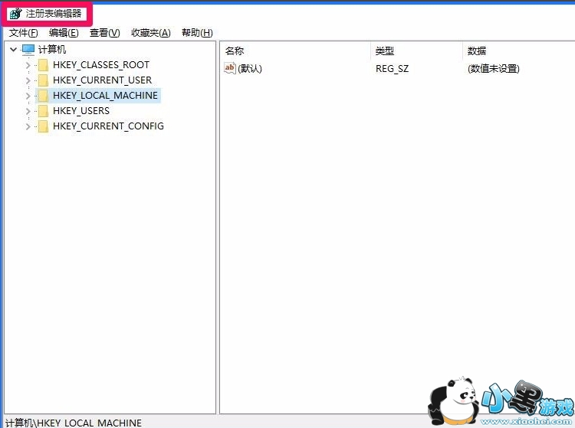Expand the HKEY_CURRENT_CONFIG key
This screenshot has width=575, height=428.
point(28,126)
